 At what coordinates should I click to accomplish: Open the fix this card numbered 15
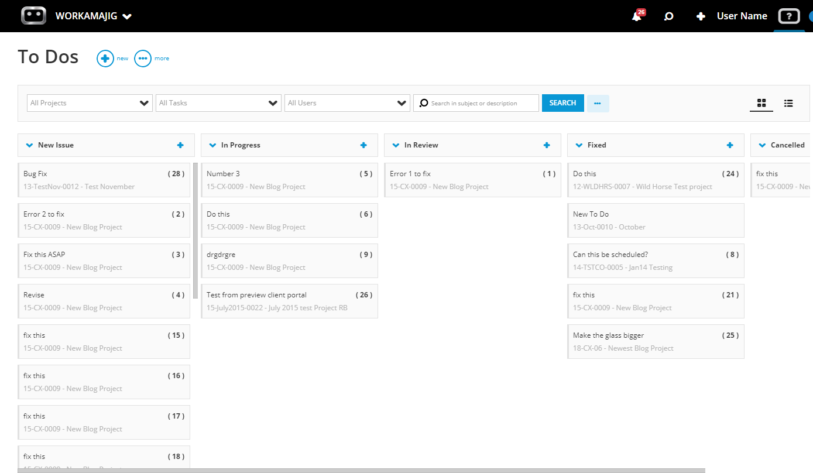[104, 341]
